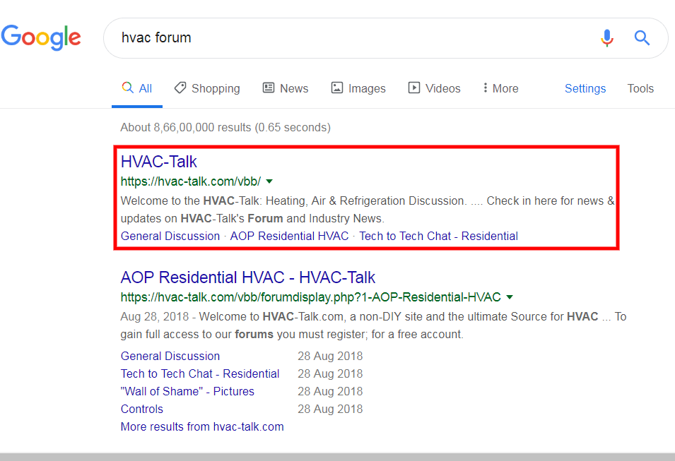Click the forumdisplay.php AOP-Residential-HVAC URL text
Viewport: 675px width, 461px height.
click(311, 297)
